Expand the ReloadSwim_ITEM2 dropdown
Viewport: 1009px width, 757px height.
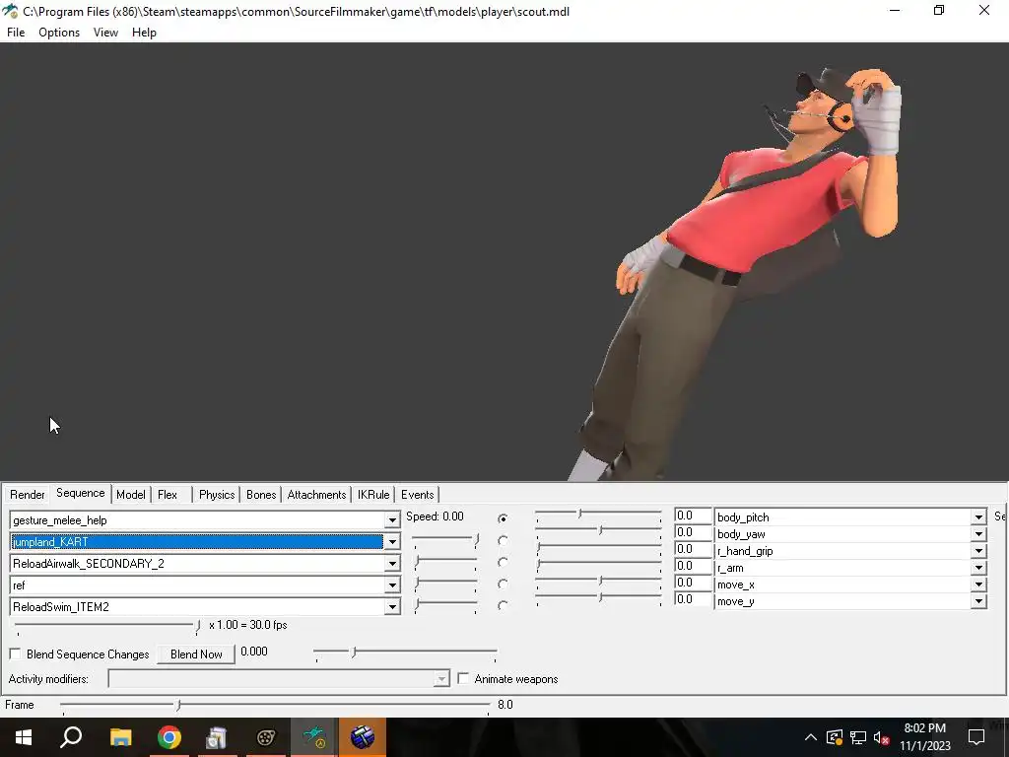pyautogui.click(x=392, y=607)
